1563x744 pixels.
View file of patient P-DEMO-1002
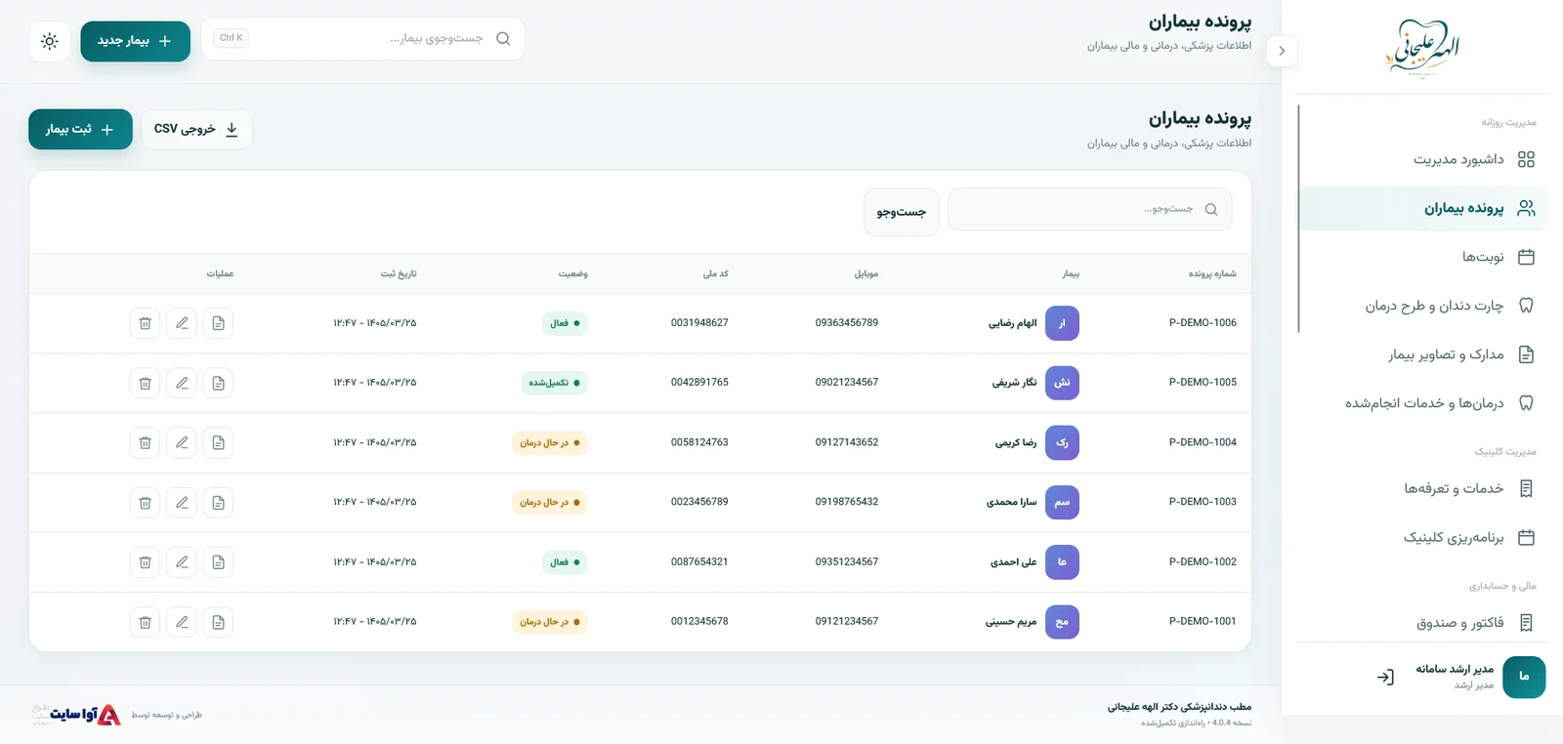[218, 562]
